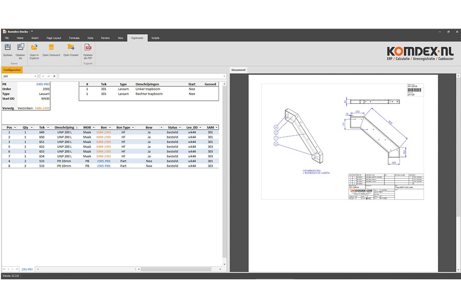Open the Qty column filter dropdown
461x308 pixels.
(32, 127)
